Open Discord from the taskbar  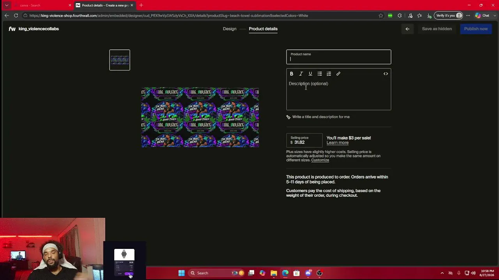(308, 273)
